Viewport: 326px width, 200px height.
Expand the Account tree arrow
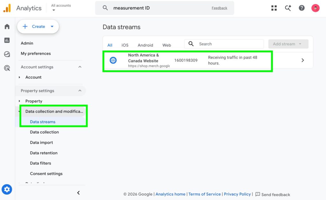[19, 77]
